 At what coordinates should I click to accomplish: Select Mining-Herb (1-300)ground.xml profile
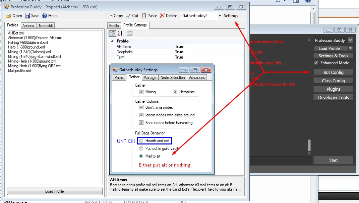pyautogui.click(x=32, y=61)
